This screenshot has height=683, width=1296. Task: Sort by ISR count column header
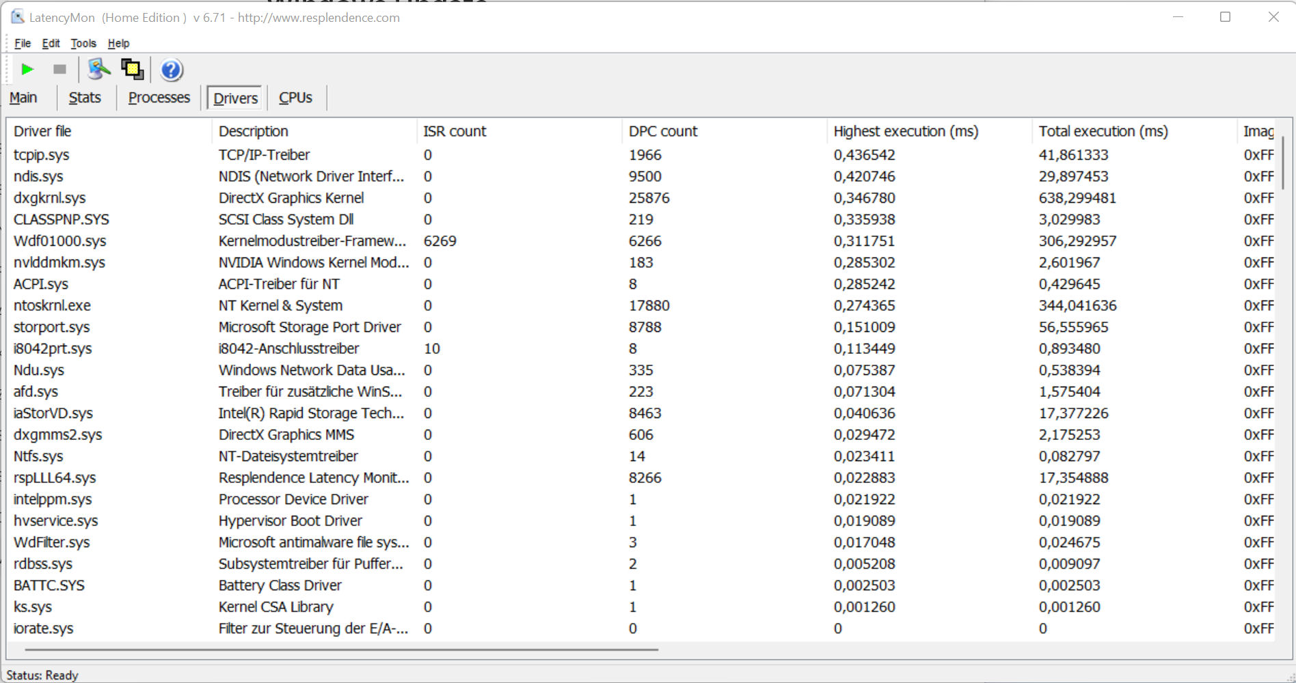(519, 131)
